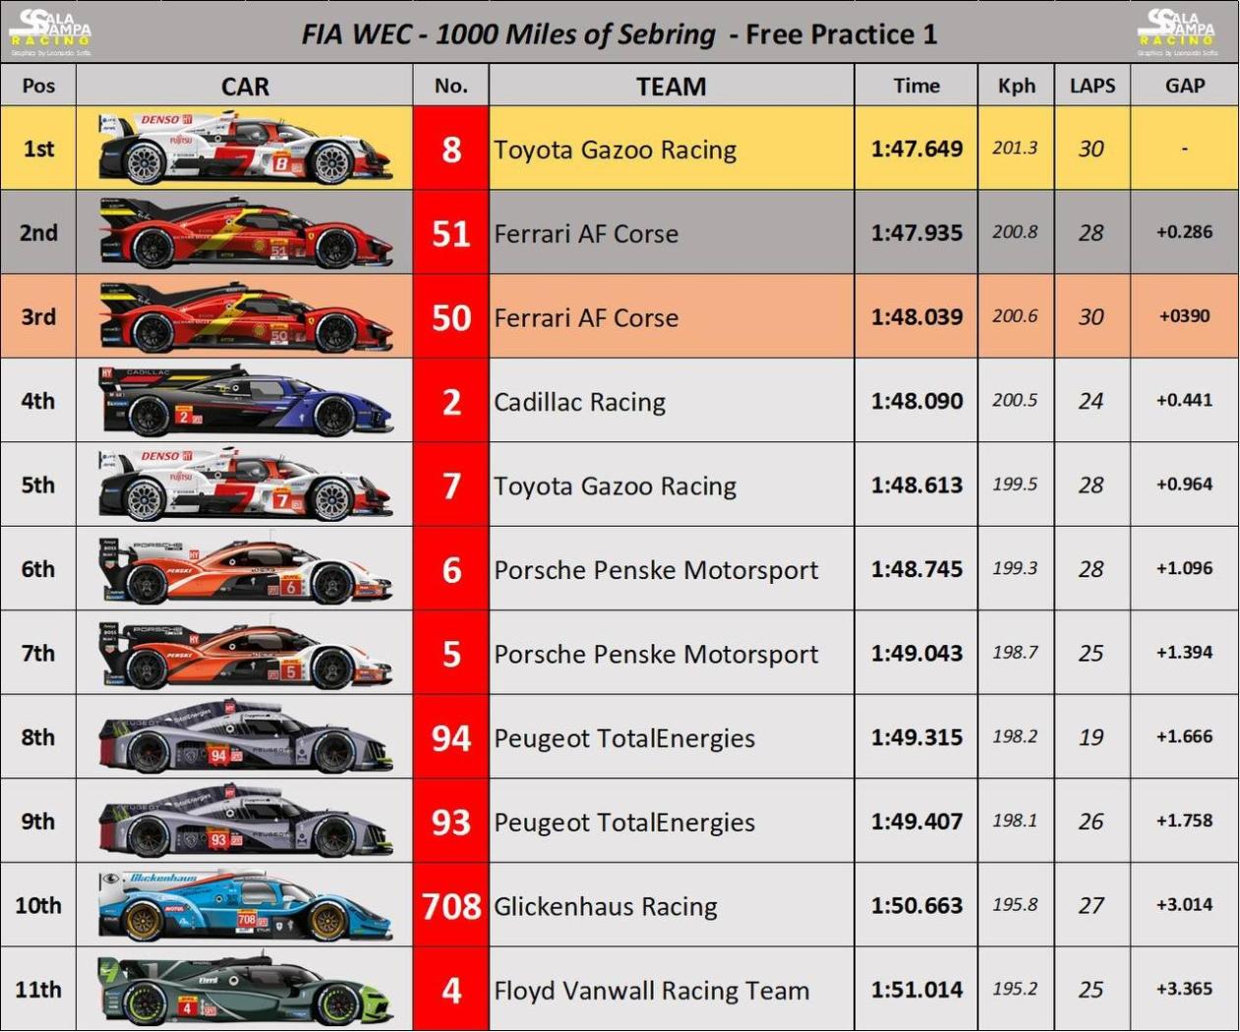Select the Peugeot number 94 car image
1240x1032 pixels.
[x=245, y=737]
